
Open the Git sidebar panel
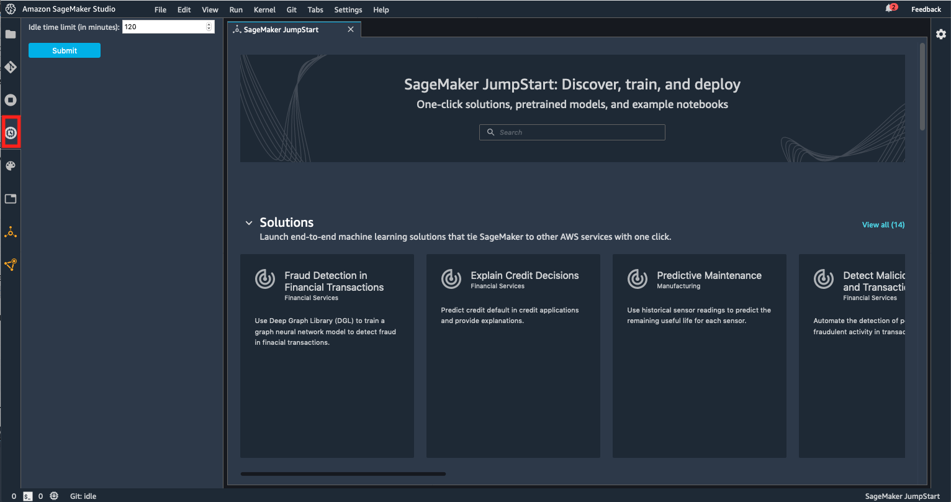pyautogui.click(x=11, y=67)
